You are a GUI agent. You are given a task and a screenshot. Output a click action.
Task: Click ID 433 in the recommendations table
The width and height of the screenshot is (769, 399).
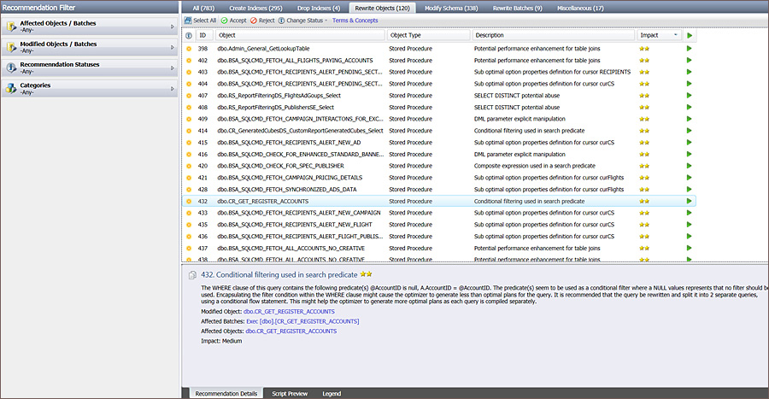tap(203, 213)
